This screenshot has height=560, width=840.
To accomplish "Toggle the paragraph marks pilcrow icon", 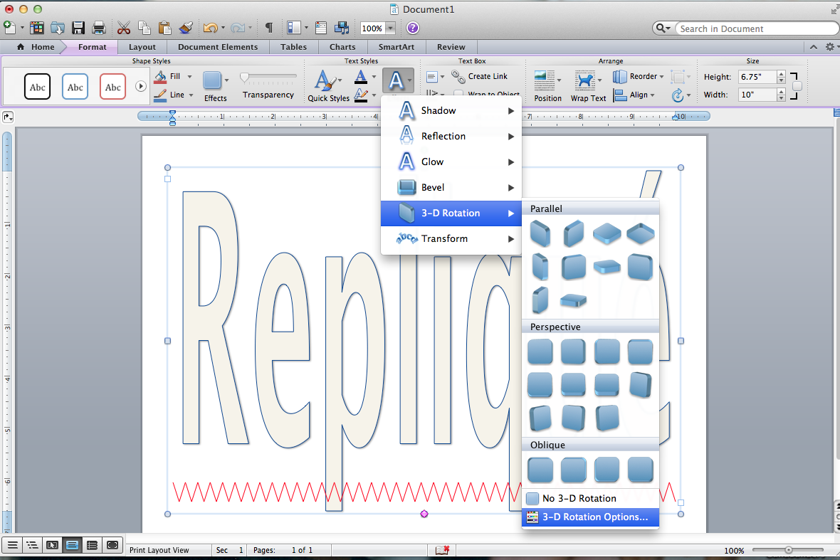I will pyautogui.click(x=268, y=28).
